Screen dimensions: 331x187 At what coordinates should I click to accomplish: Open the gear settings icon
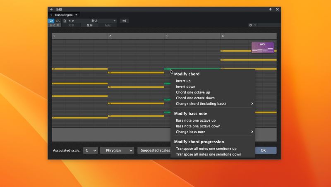click(x=250, y=25)
